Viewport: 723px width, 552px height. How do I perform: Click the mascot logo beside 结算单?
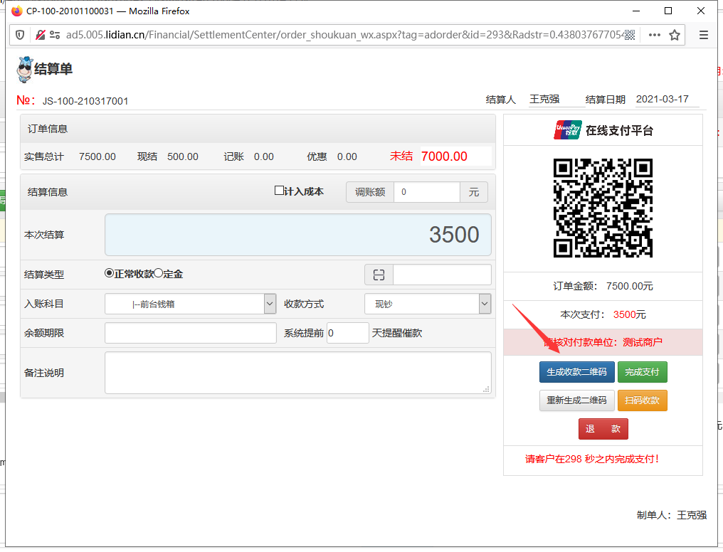click(x=24, y=70)
